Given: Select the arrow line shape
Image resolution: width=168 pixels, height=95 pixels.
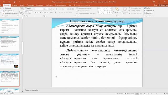Looking at the screenshot, I should 103,8.
